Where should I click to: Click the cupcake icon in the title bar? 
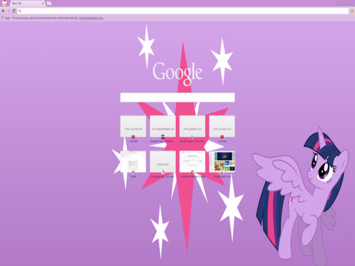[x=4, y=3]
